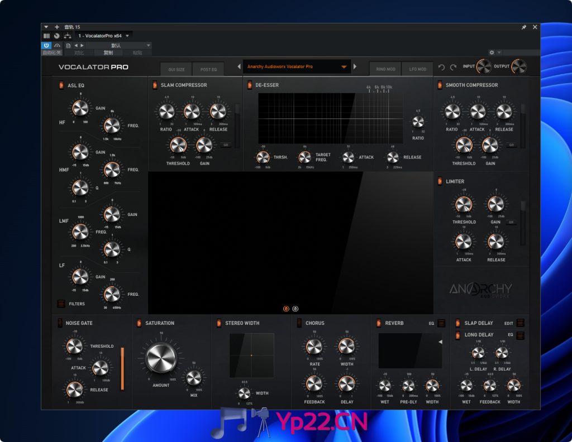This screenshot has width=572, height=442.
Task: Click the channel bars icon
Action: [x=47, y=36]
